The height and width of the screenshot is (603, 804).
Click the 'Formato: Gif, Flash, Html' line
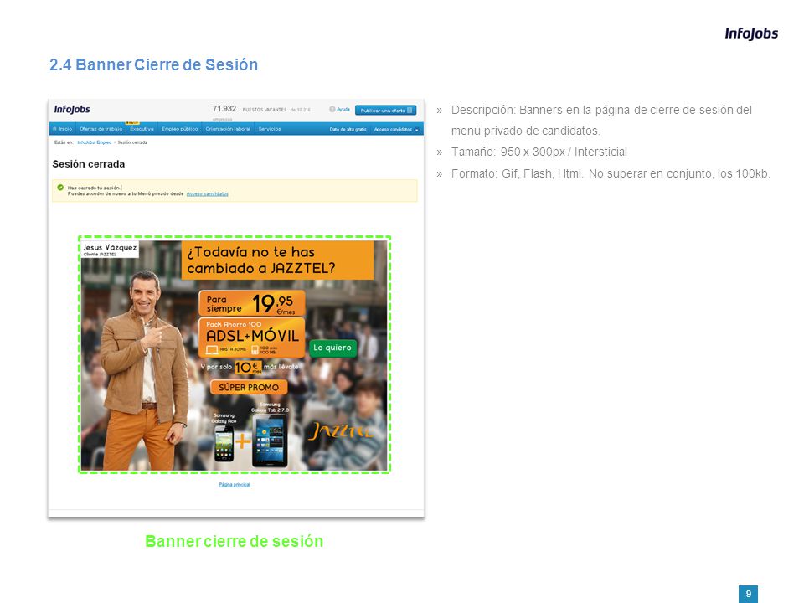point(611,173)
